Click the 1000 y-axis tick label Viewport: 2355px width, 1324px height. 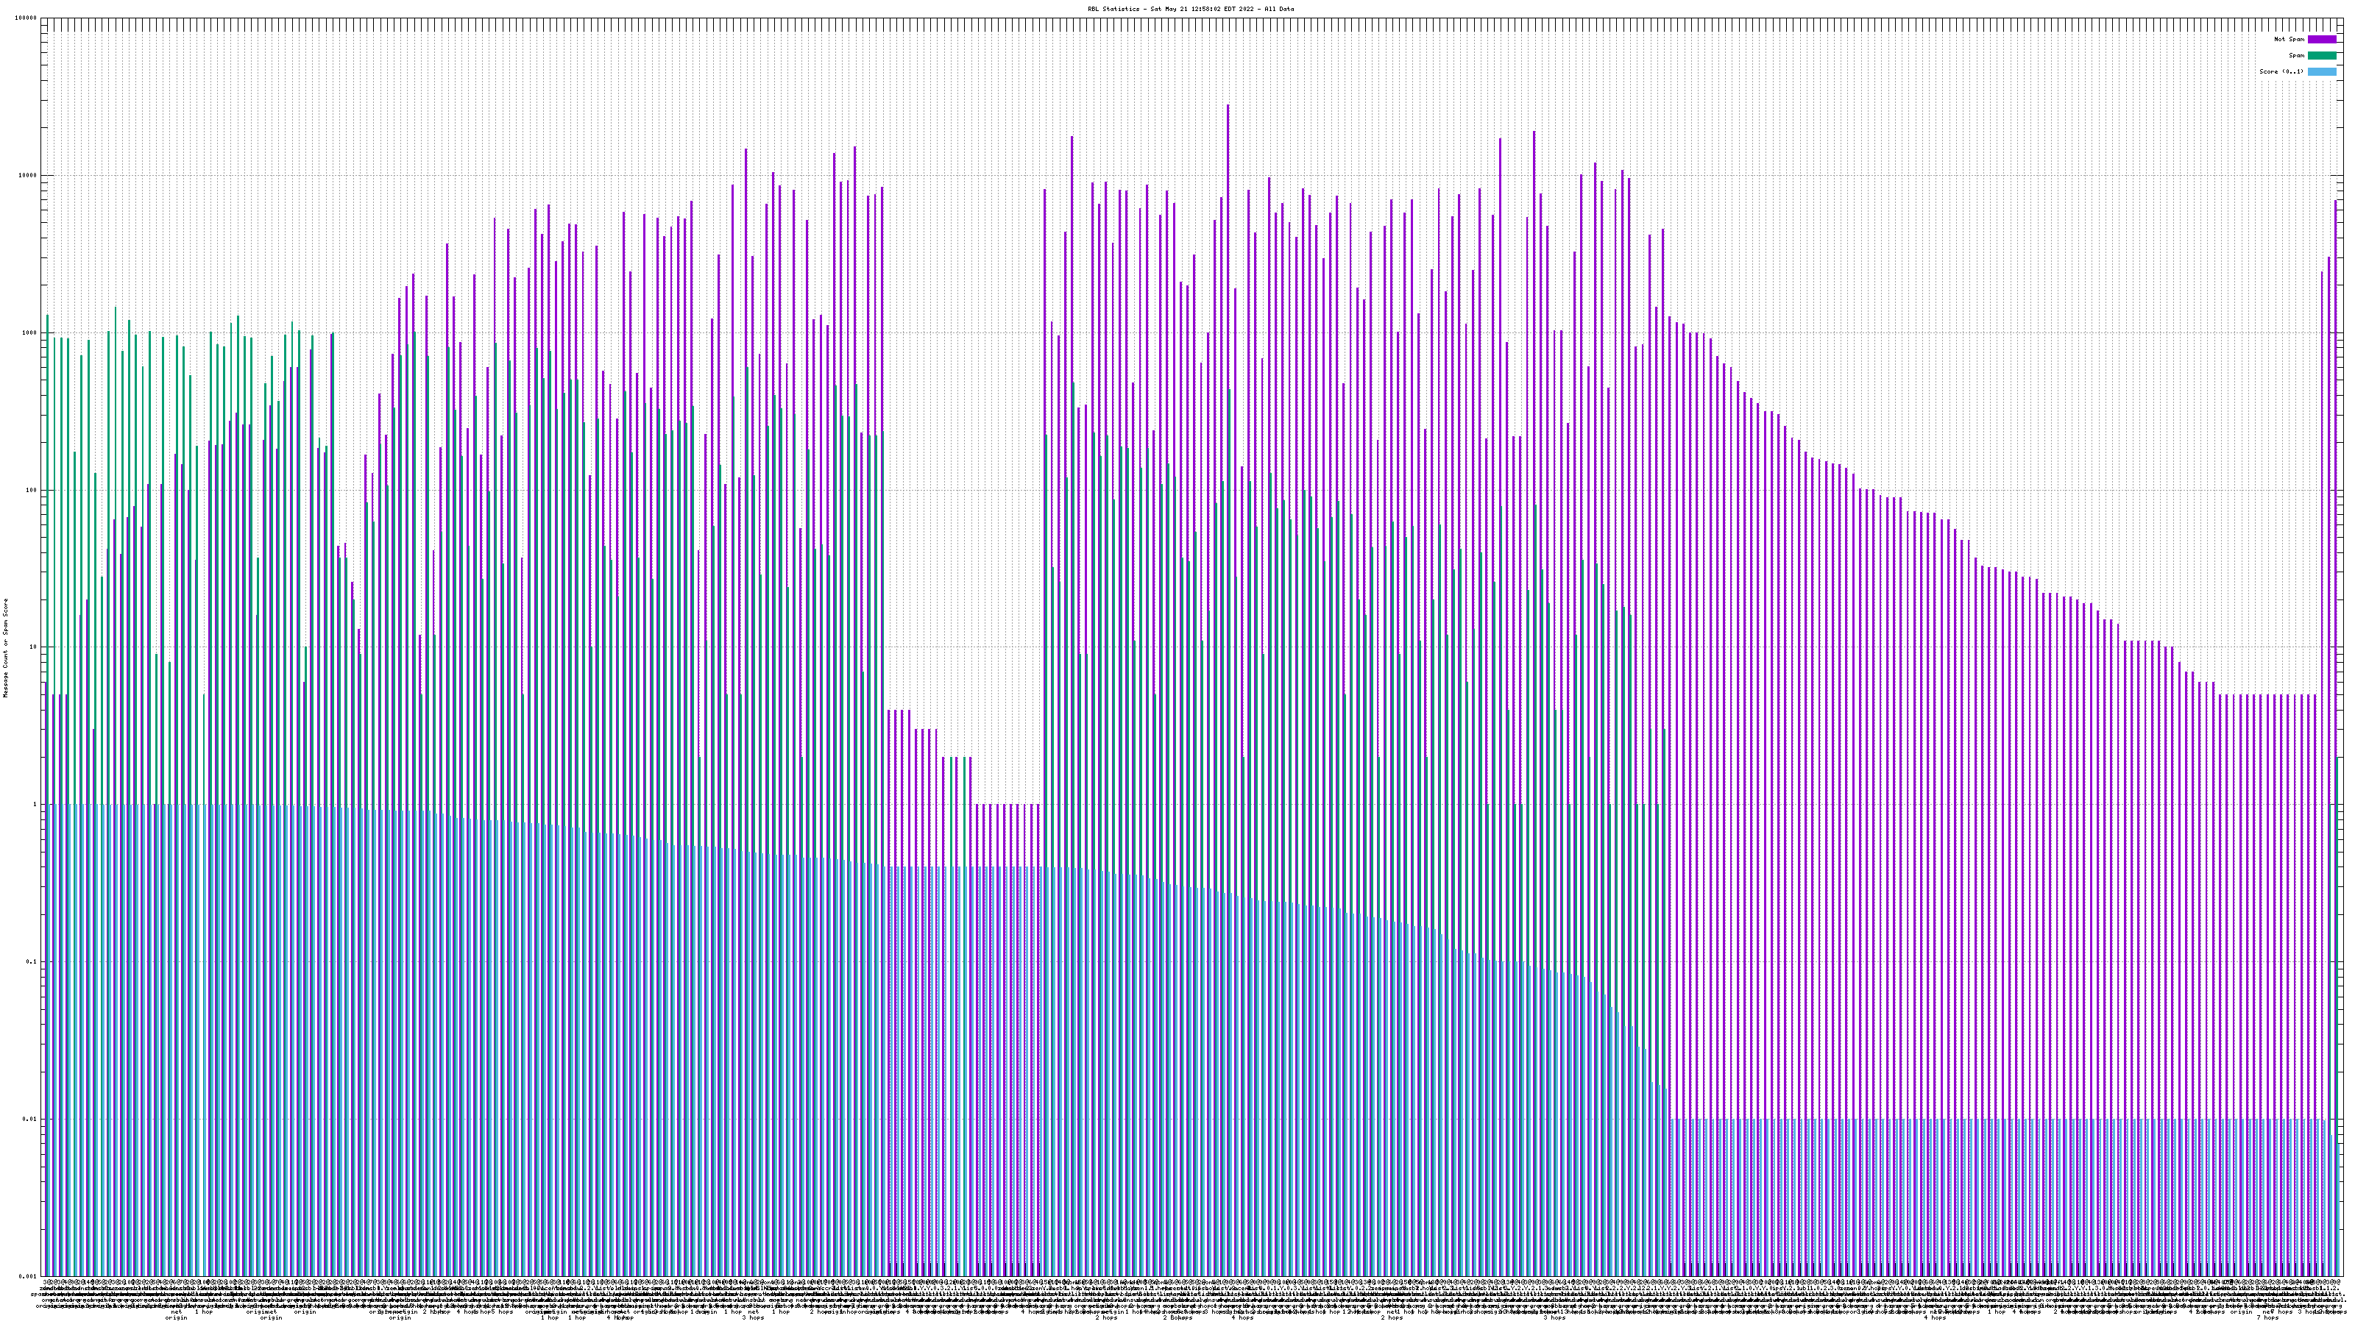coord(30,332)
